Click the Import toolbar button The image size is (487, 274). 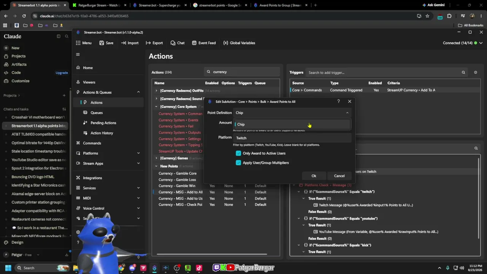pos(130,43)
